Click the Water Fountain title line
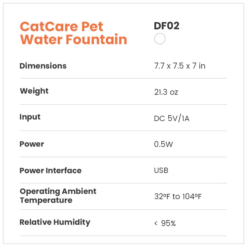The height and width of the screenshot is (247, 247). pos(73,39)
